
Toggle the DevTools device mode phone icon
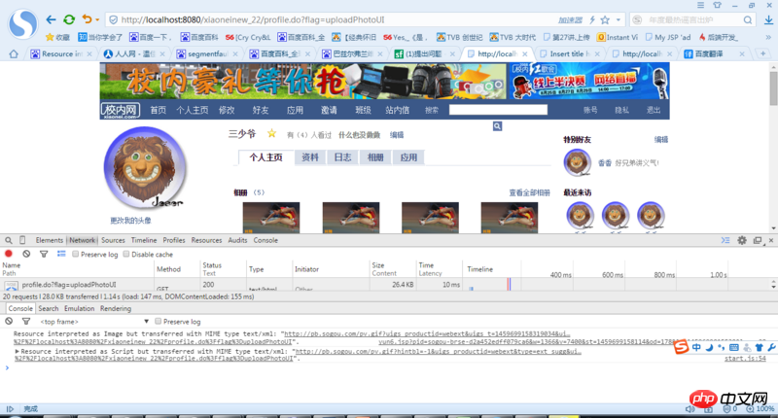(x=22, y=240)
